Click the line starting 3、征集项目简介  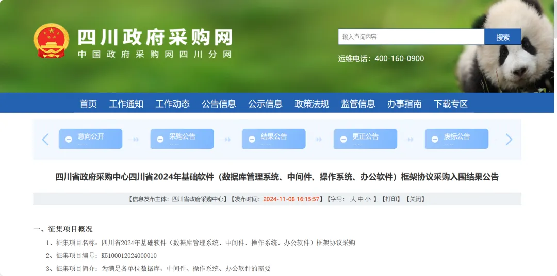click(158, 269)
